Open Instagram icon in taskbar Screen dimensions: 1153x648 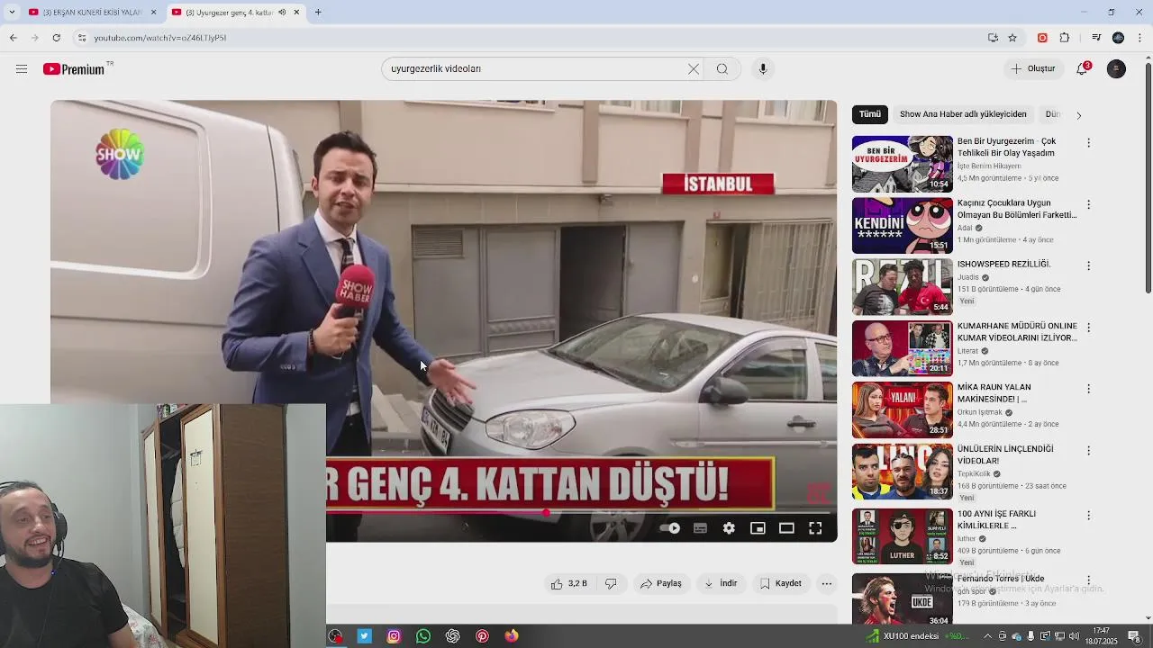[x=394, y=636]
